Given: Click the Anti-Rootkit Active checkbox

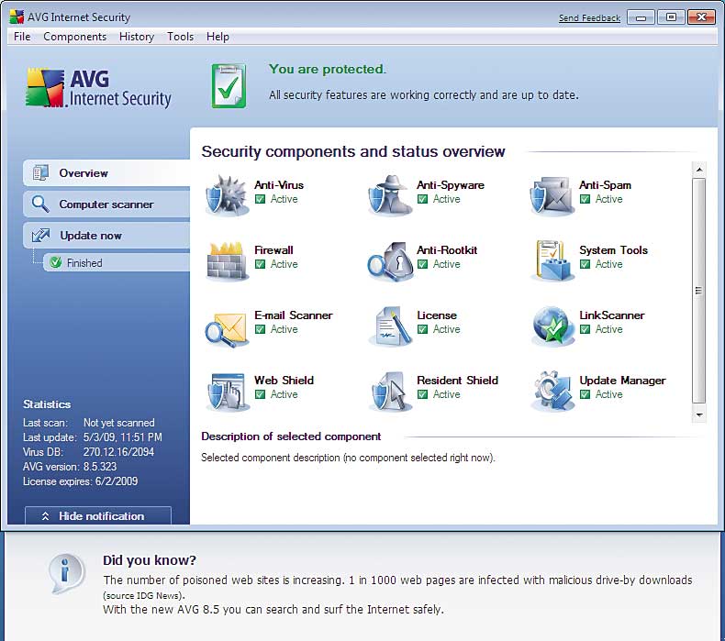Looking at the screenshot, I should [x=422, y=264].
